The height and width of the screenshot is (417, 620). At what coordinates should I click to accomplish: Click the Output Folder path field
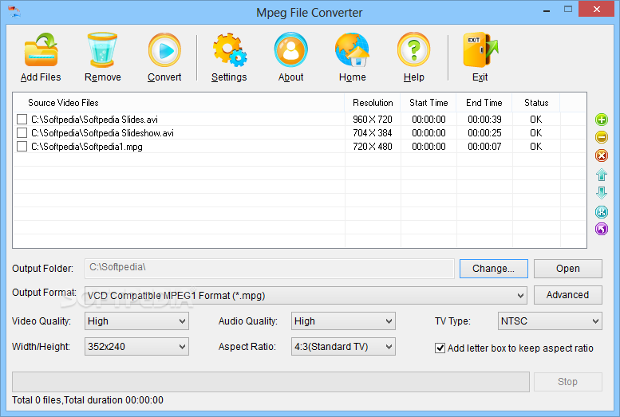(x=269, y=269)
